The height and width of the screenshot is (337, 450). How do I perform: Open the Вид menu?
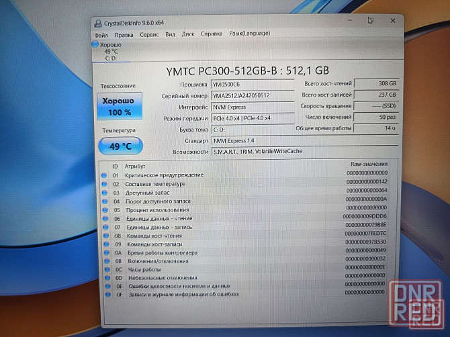pyautogui.click(x=170, y=34)
